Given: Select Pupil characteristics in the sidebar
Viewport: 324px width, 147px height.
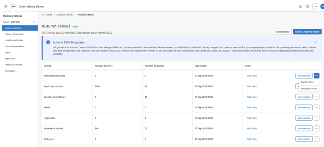Looking at the screenshot, I should [14, 40].
